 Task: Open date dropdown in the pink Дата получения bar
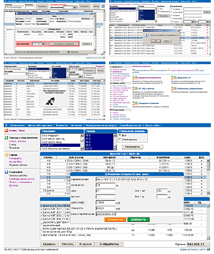point(44,44)
